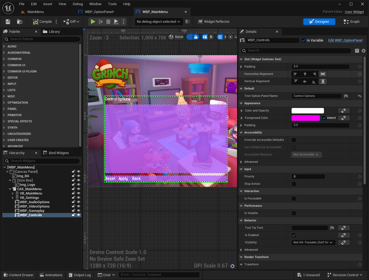Toggle Inherit foreground color checkbox
The width and height of the screenshot is (369, 280).
tap(324, 118)
